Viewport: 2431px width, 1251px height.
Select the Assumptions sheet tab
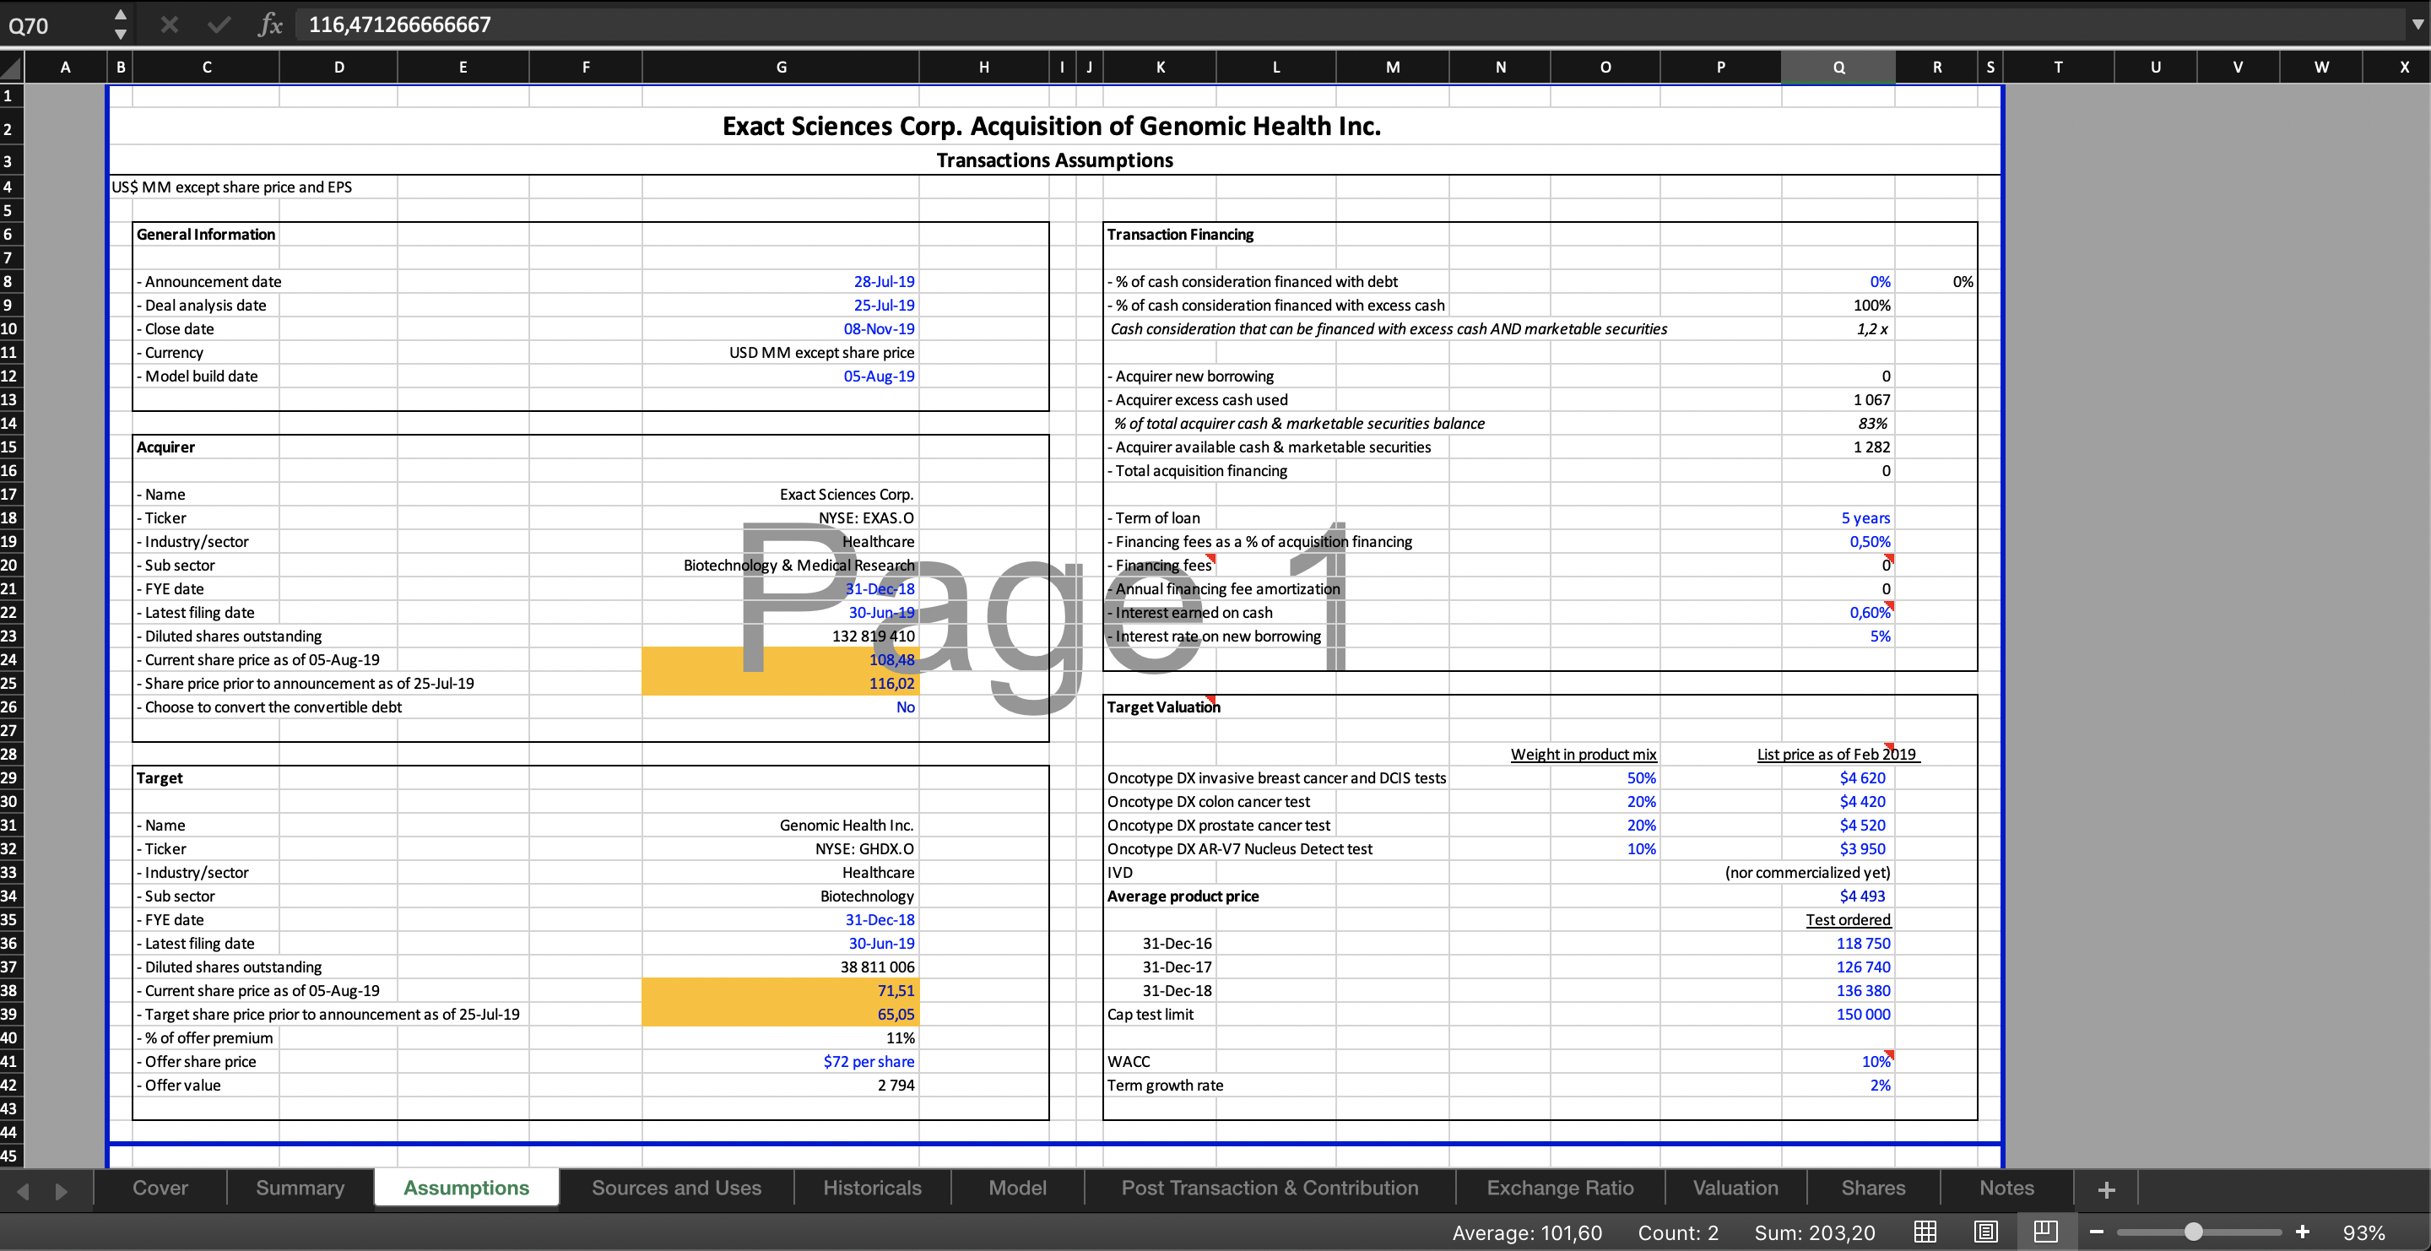coord(466,1188)
